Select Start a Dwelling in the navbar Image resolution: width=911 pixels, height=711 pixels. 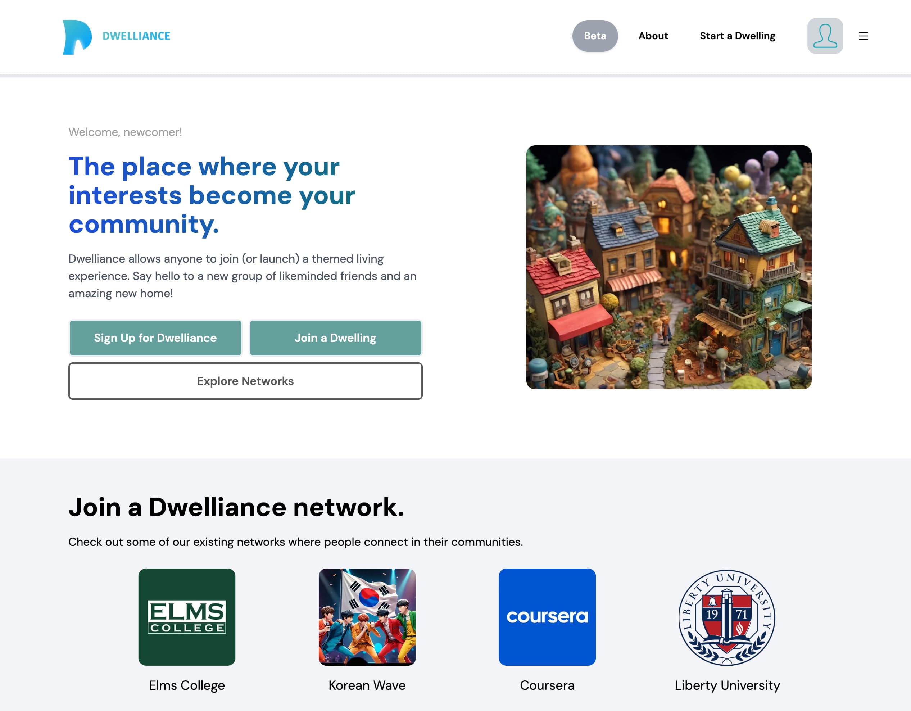[x=738, y=36]
